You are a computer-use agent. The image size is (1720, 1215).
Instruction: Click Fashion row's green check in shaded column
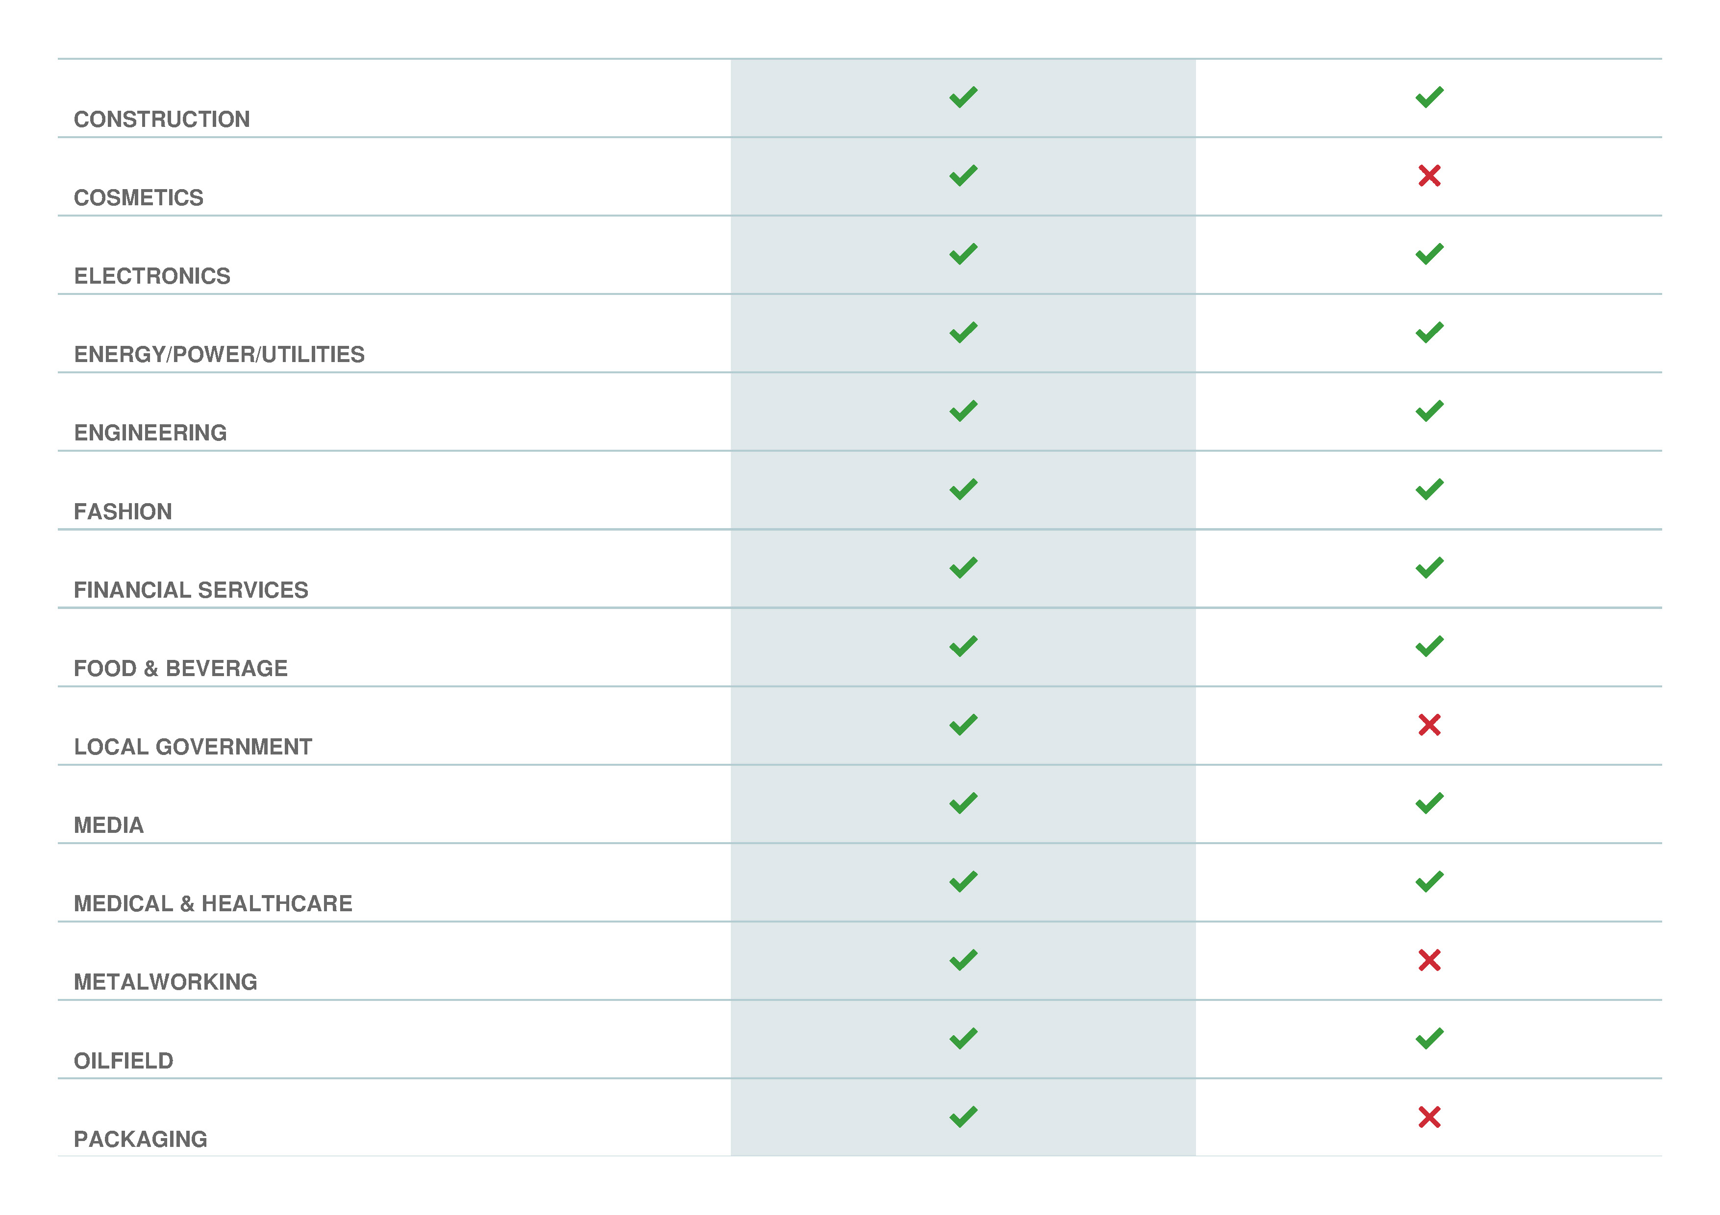(x=963, y=489)
